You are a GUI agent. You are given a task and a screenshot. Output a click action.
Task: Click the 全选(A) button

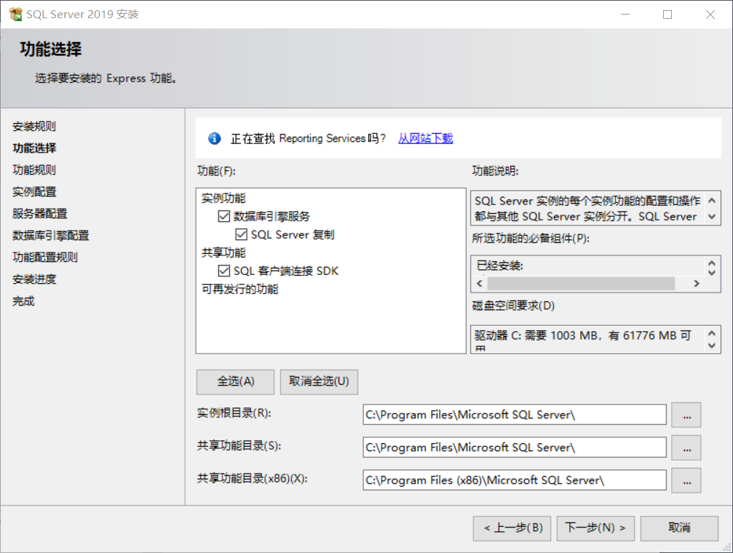235,381
